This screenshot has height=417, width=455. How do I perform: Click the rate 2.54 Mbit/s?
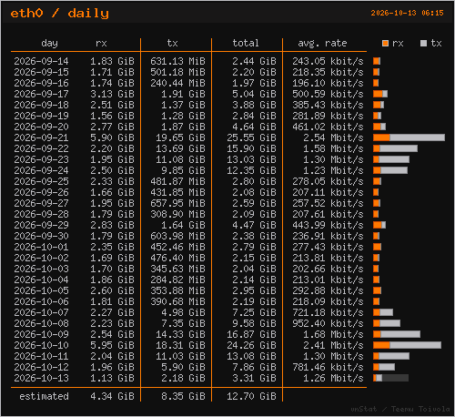point(333,137)
